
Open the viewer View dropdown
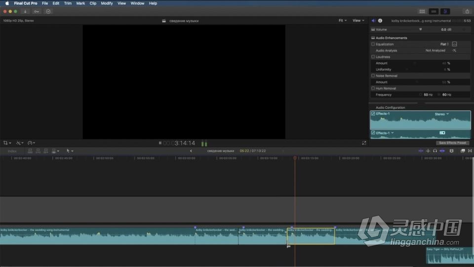click(x=358, y=21)
